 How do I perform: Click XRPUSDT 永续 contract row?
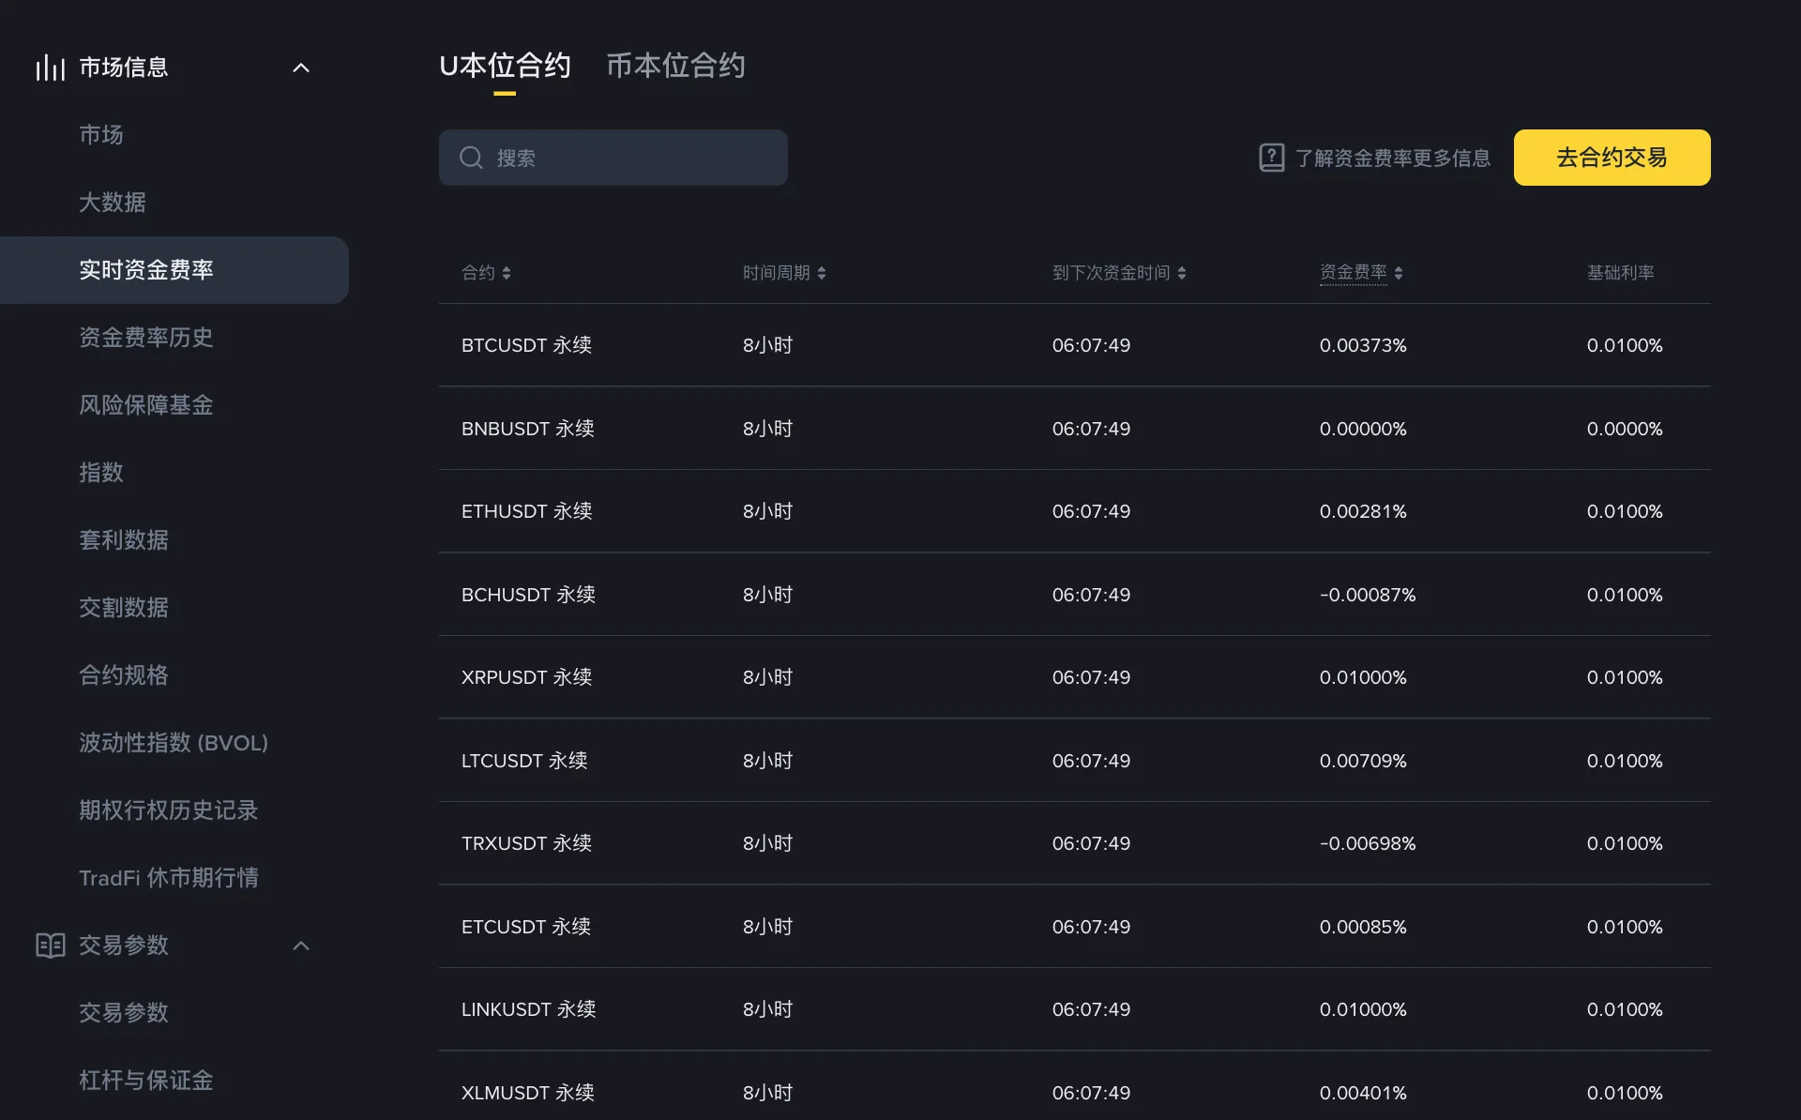1075,677
